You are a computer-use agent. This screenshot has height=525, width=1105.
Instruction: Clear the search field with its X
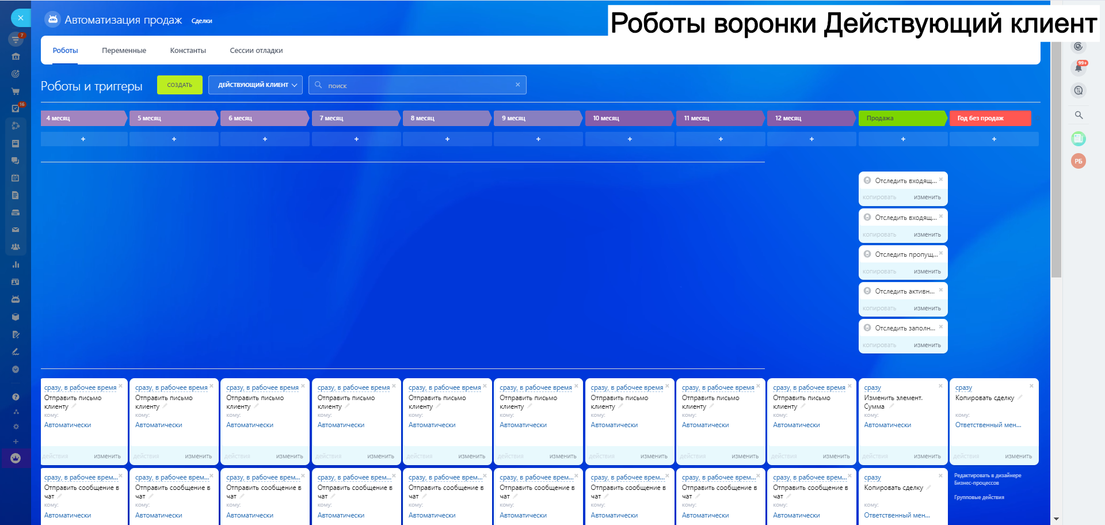518,85
